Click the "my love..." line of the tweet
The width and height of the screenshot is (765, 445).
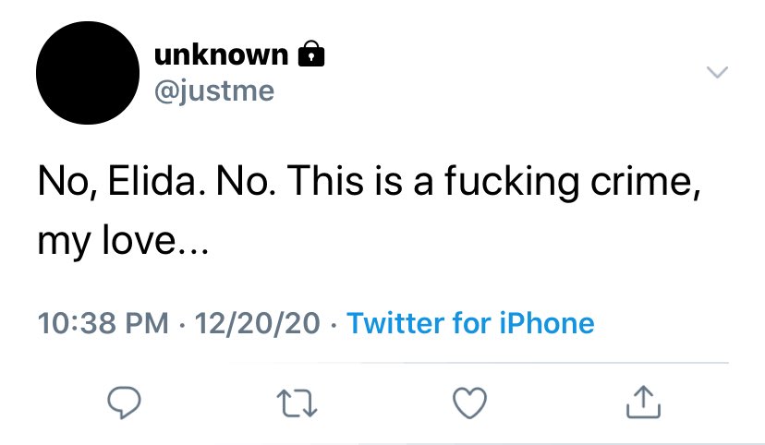[124, 240]
